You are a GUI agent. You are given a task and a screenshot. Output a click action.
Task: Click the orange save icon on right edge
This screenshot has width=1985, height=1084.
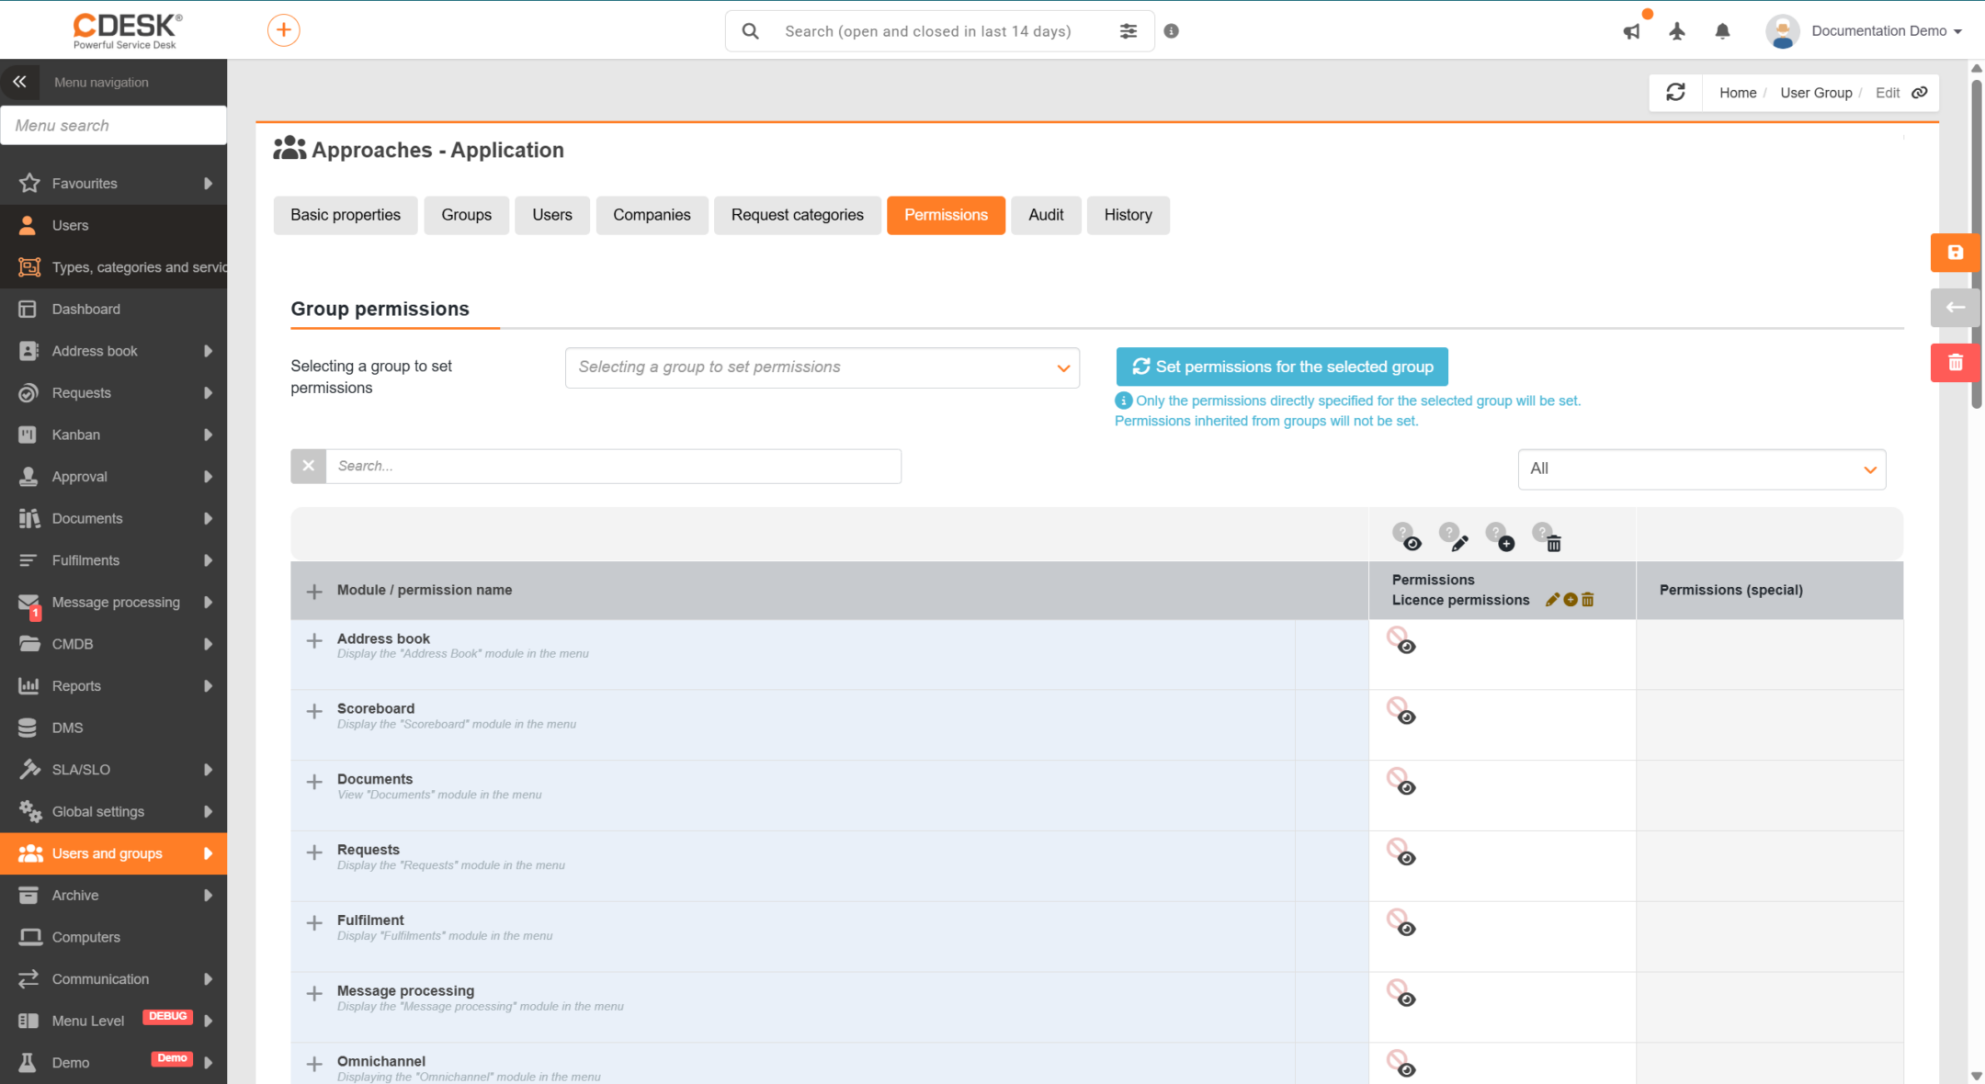point(1956,253)
